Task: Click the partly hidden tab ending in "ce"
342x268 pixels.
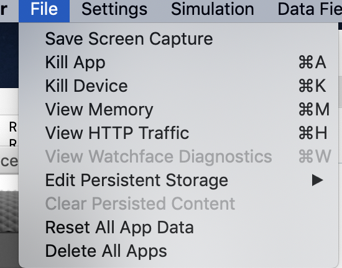Action: click(9, 161)
